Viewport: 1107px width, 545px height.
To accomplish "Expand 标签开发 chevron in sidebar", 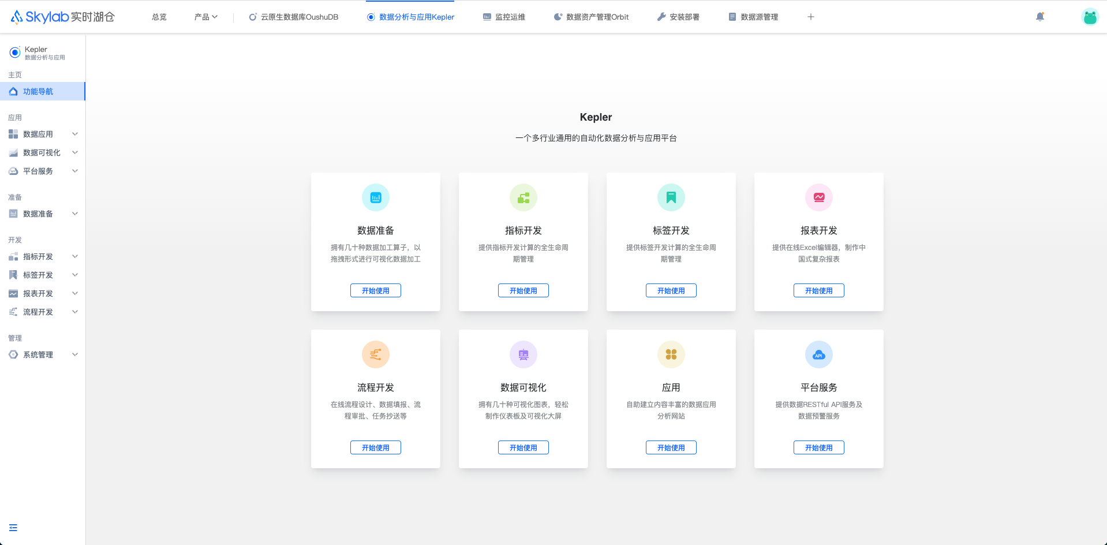I will click(x=75, y=275).
